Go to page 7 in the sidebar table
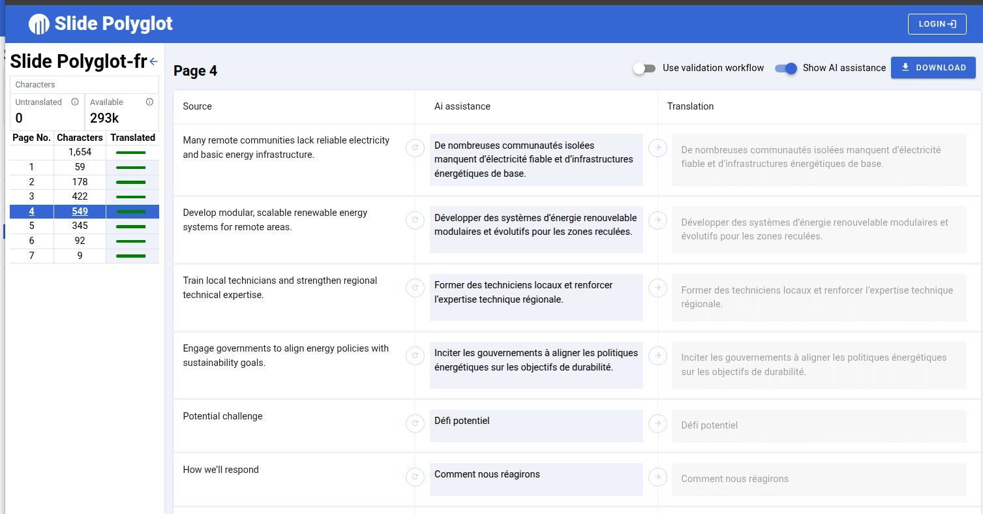This screenshot has width=983, height=514. [31, 256]
